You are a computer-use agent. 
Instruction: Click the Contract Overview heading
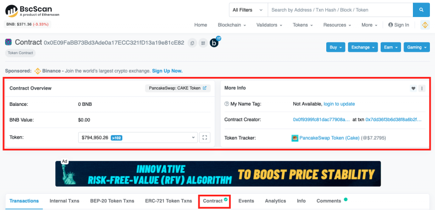31,88
